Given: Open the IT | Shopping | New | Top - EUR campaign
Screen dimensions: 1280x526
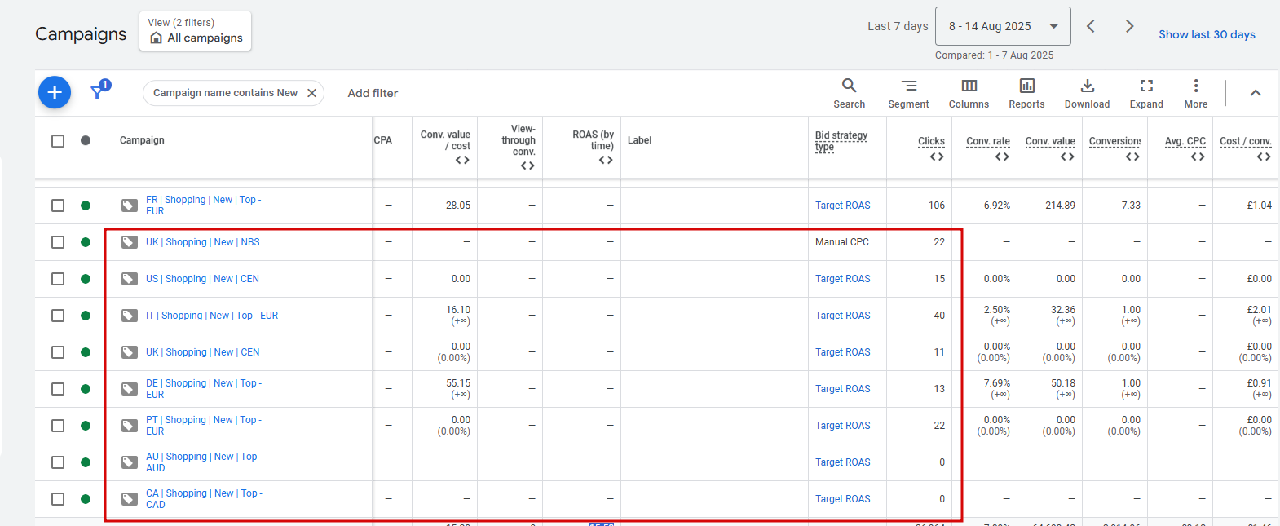Looking at the screenshot, I should click(212, 316).
